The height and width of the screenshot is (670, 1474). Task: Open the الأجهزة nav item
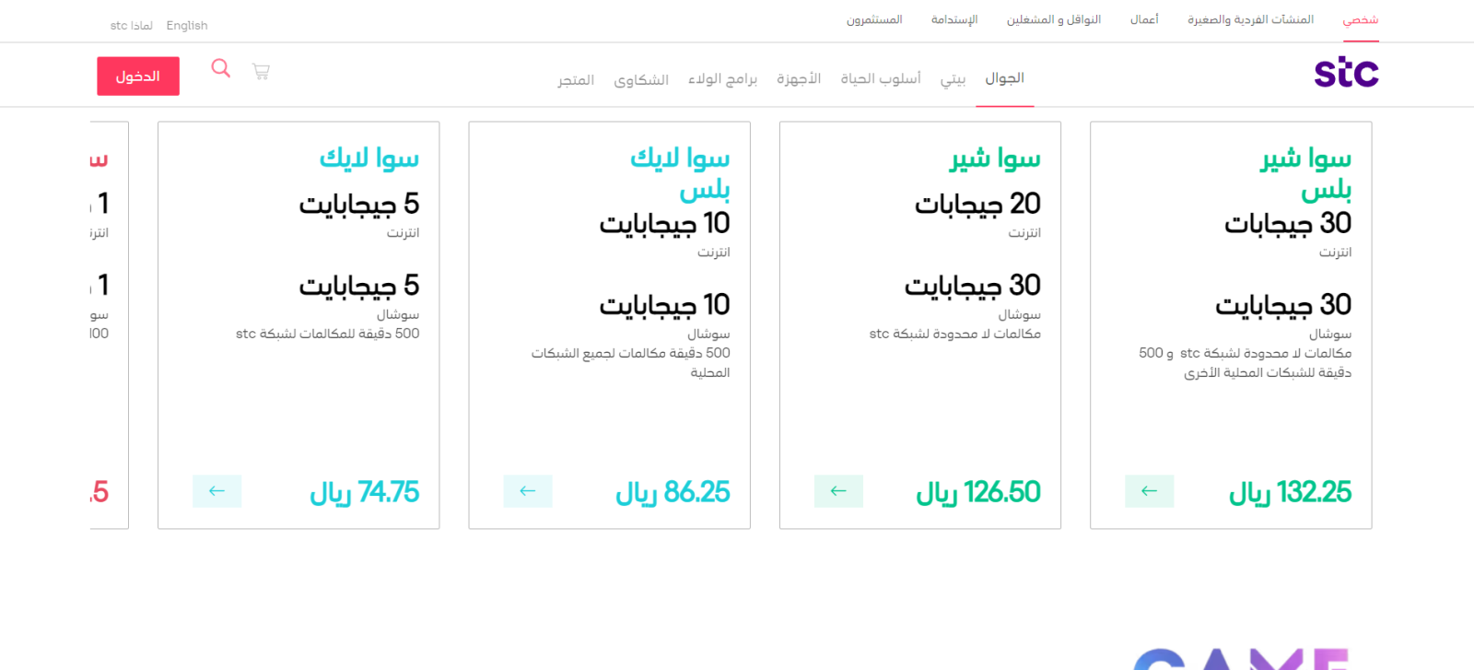799,79
